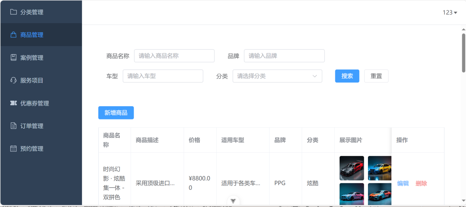Click the product name 时尚幻影 · 炫酷集一体

pyautogui.click(x=114, y=183)
